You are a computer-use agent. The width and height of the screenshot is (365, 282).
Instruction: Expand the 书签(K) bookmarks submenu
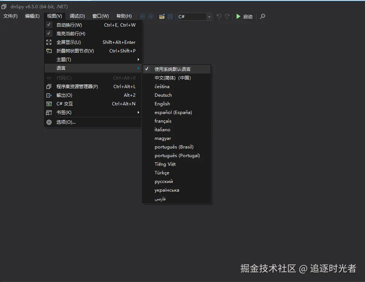(x=93, y=112)
